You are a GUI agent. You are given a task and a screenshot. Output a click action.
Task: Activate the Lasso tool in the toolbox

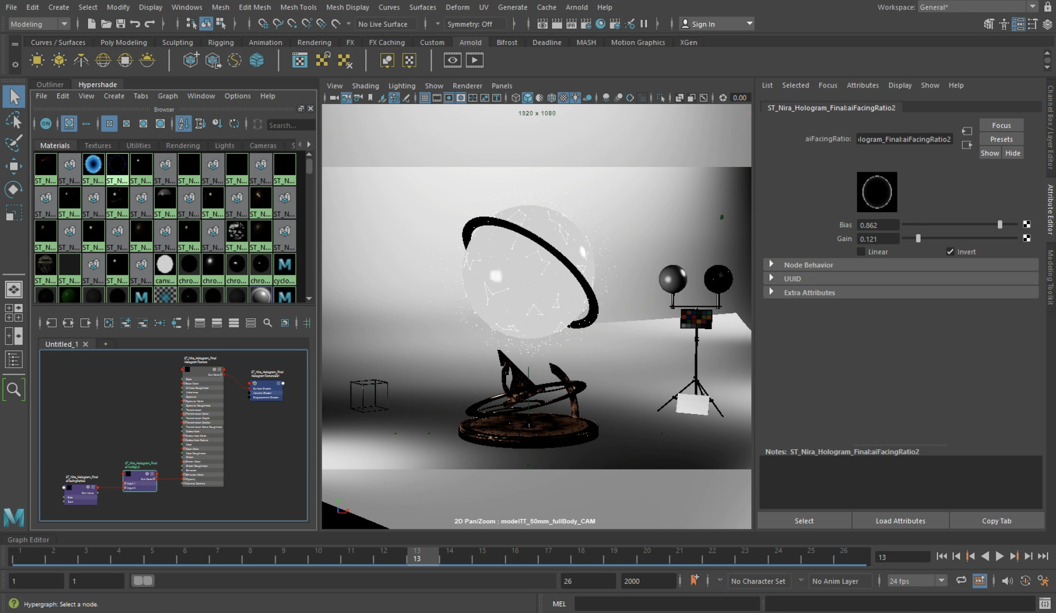click(14, 121)
